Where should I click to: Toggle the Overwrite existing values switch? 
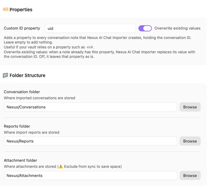click(145, 28)
